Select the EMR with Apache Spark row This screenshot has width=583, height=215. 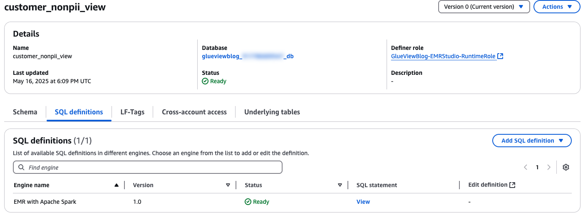coord(45,202)
